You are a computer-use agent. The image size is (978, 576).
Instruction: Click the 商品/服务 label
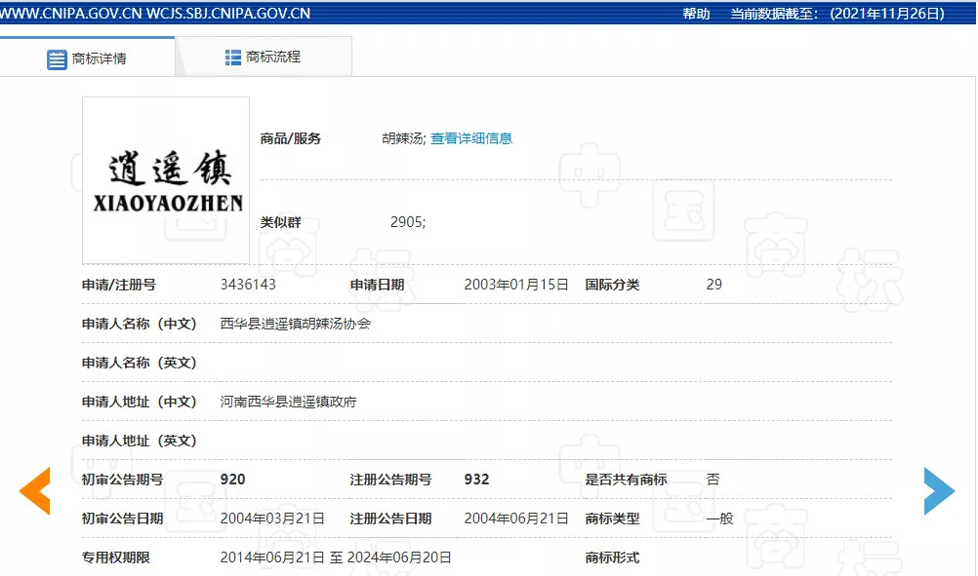(x=291, y=138)
